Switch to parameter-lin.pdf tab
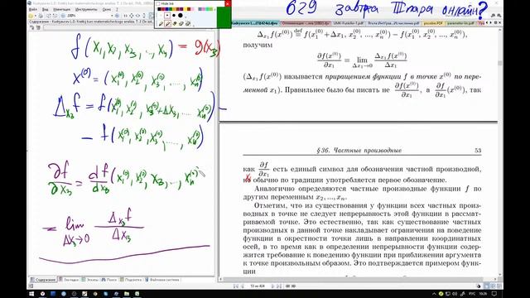The image size is (530, 298). coord(460,23)
